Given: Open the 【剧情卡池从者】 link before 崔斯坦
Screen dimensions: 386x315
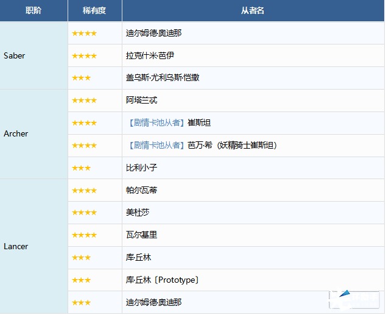Looking at the screenshot, I should pos(156,122).
